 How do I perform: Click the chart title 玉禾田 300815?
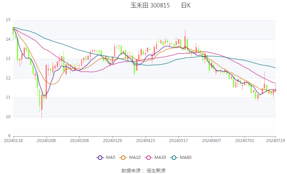click(x=150, y=5)
